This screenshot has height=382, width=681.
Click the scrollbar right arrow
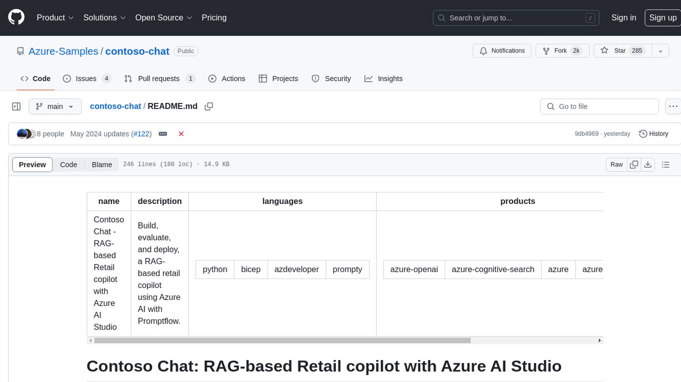[x=600, y=340]
